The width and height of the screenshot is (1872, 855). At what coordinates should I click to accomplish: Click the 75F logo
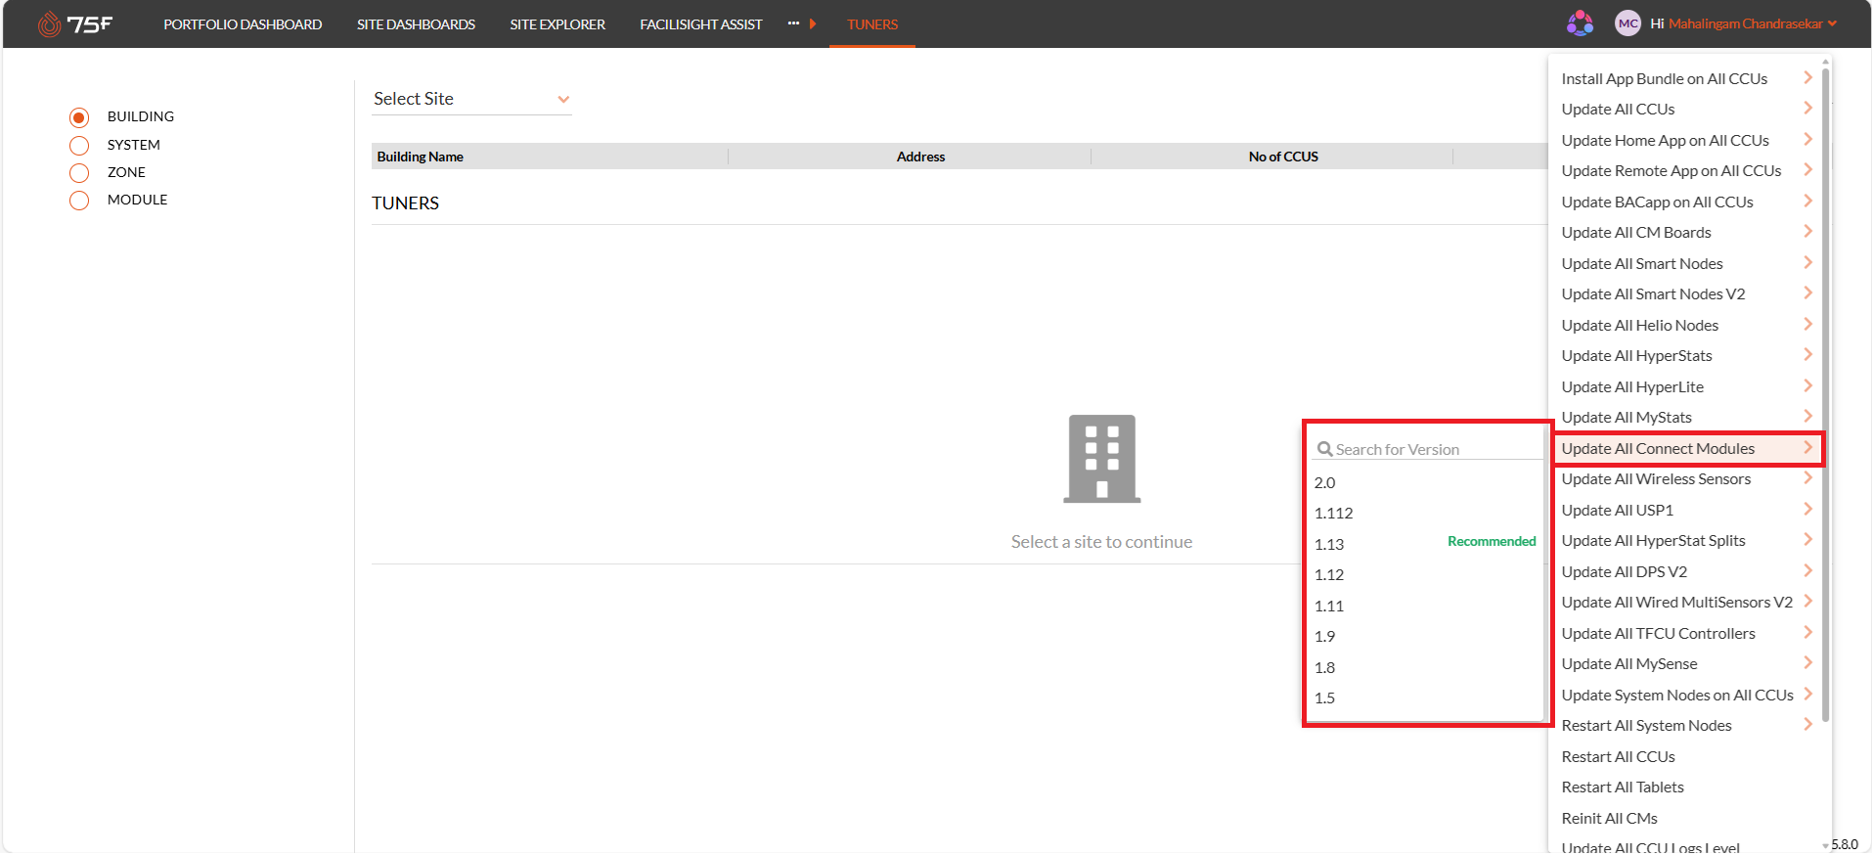click(75, 23)
